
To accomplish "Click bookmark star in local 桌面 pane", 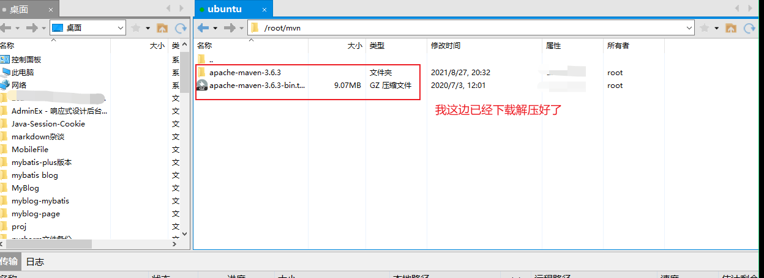I will pyautogui.click(x=136, y=28).
